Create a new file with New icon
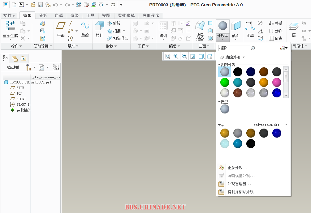The width and height of the screenshot is (311, 213). pyautogui.click(x=14, y=5)
